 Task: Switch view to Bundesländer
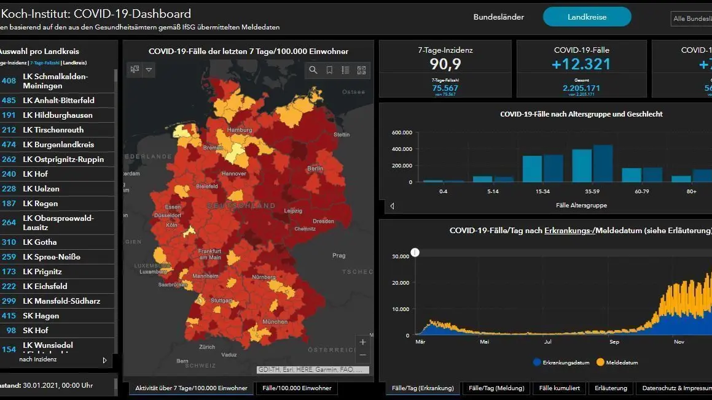point(499,17)
